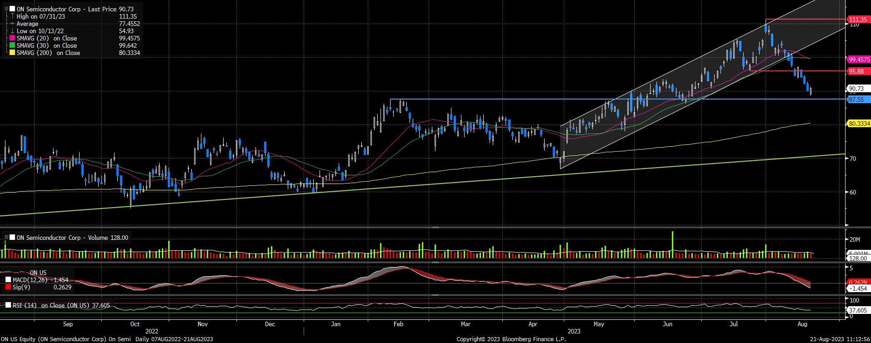Click the 'Jan' month label on time axis
The width and height of the screenshot is (871, 343).
click(336, 324)
